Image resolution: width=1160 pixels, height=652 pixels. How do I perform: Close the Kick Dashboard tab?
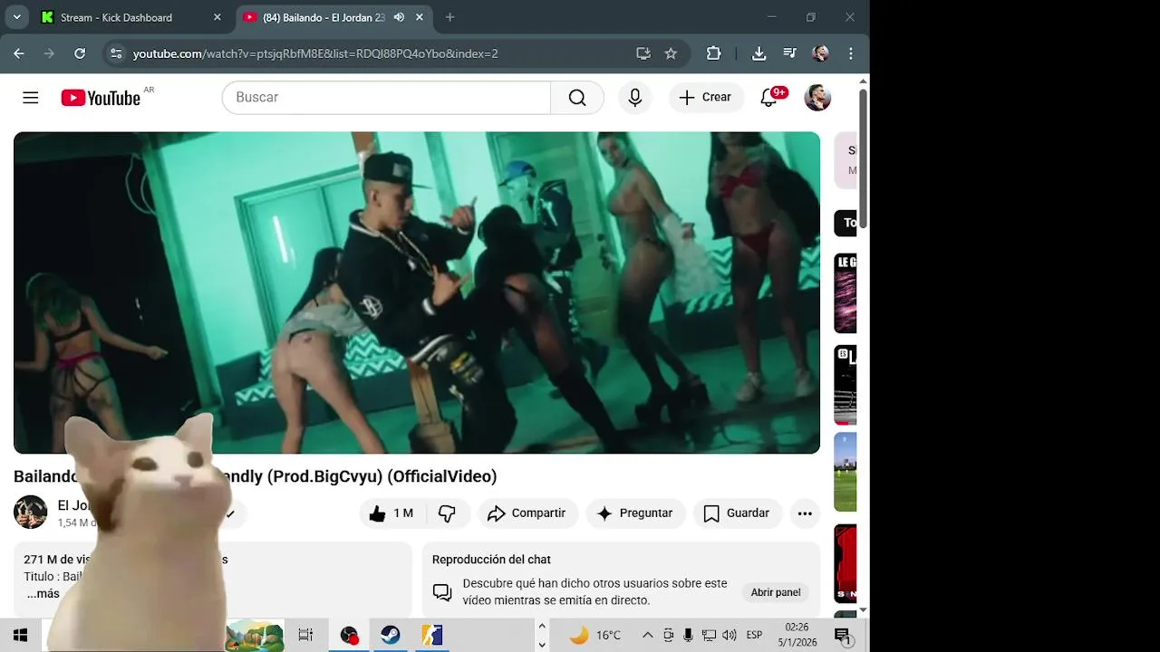(217, 17)
